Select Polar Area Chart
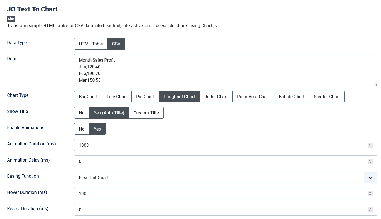Image resolution: width=381 pixels, height=219 pixels. (x=253, y=97)
